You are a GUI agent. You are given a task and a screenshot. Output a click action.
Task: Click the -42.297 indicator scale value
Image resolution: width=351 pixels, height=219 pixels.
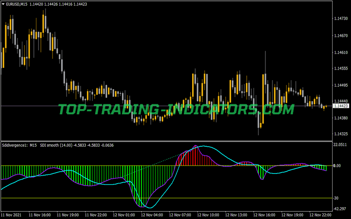(340, 209)
